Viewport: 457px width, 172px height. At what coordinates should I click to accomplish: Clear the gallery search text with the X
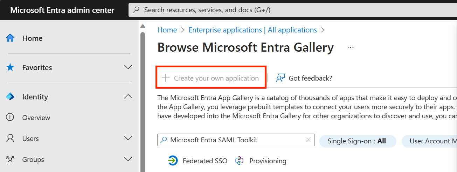[309, 140]
